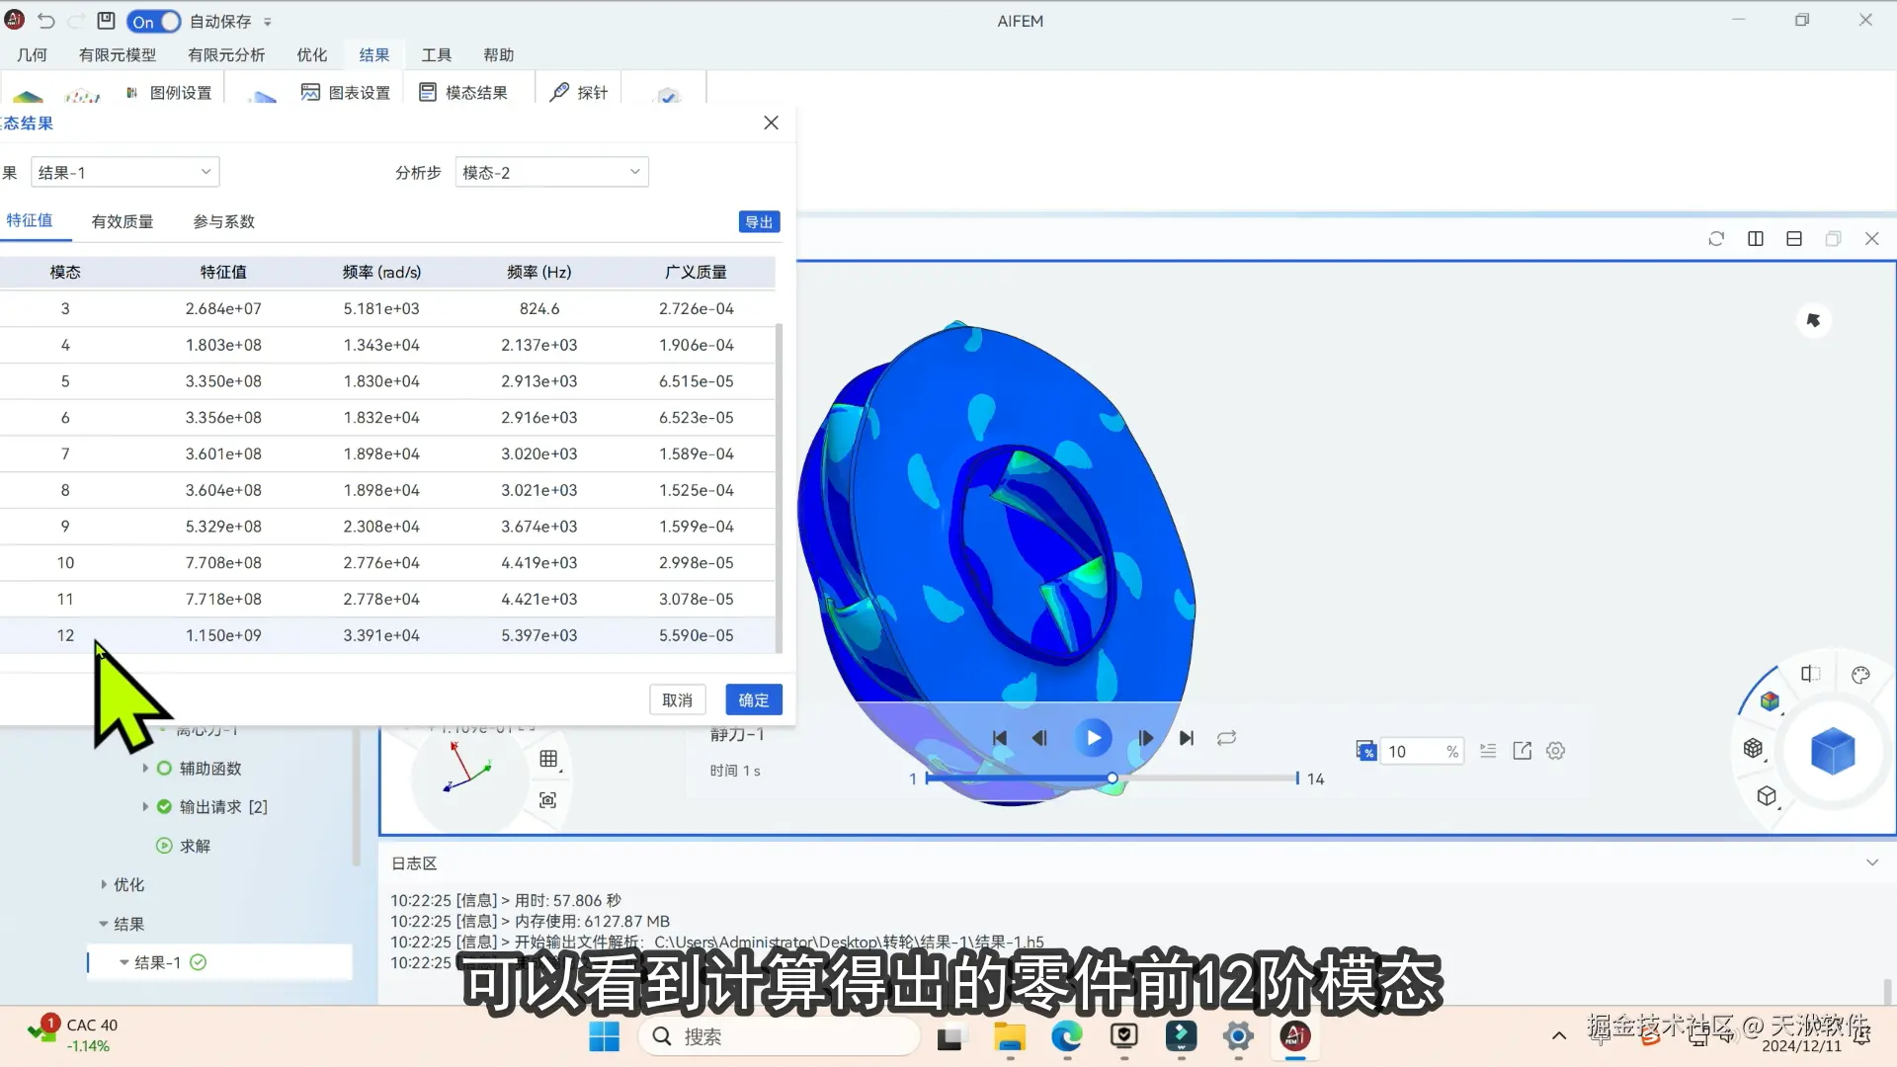Click the animation Play button
Viewport: 1897px width, 1067px height.
tap(1093, 738)
